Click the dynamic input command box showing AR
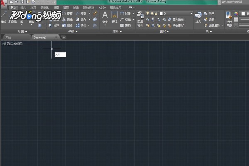The width and height of the screenshot is (249, 166). 61,55
